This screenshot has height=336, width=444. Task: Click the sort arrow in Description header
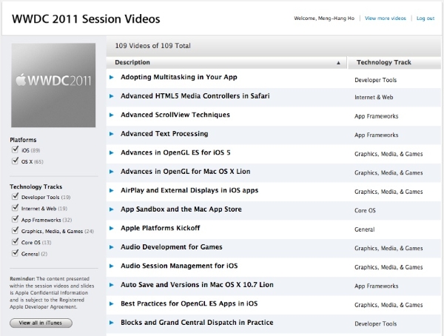[x=338, y=63]
